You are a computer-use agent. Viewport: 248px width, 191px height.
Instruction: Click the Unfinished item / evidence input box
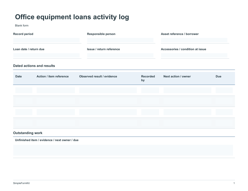(x=123, y=150)
